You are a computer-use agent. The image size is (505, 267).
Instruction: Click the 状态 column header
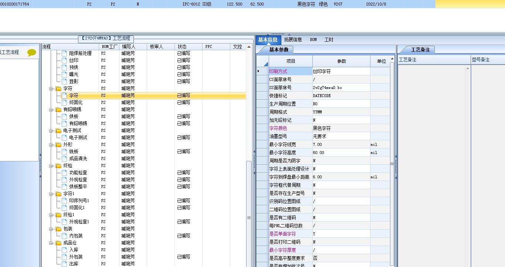pos(188,47)
